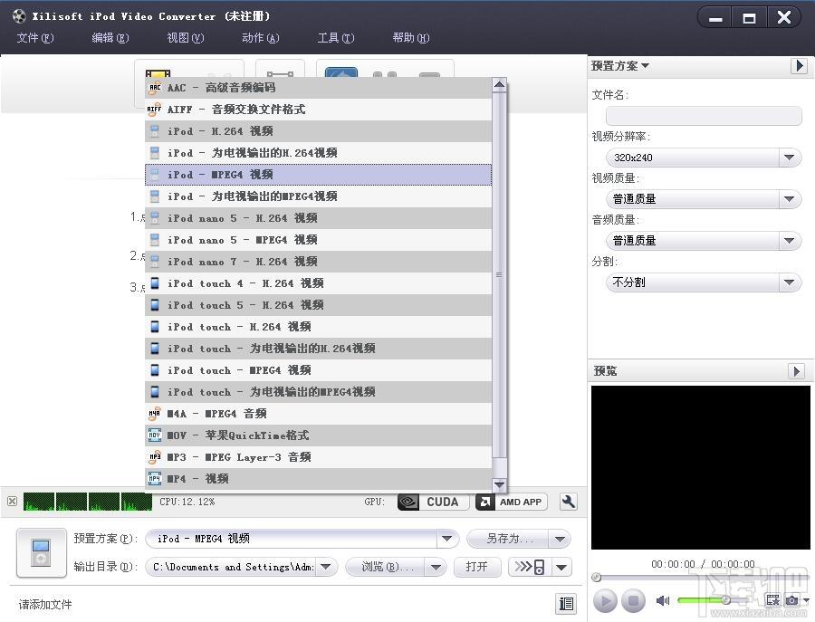Click the 打开 button
Viewport: 815px width, 622px height.
[x=477, y=567]
